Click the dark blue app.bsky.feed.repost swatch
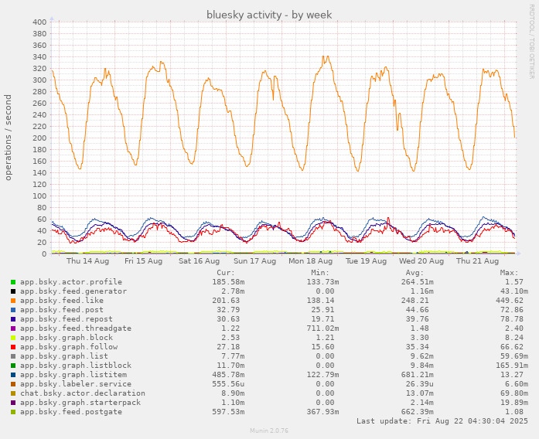Viewport: 539px width, 439px height. click(x=13, y=319)
